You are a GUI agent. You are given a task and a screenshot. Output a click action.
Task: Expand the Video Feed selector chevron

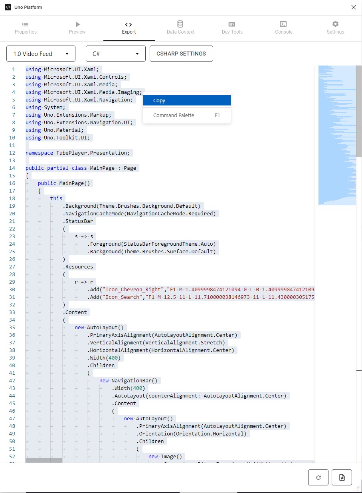tap(67, 54)
